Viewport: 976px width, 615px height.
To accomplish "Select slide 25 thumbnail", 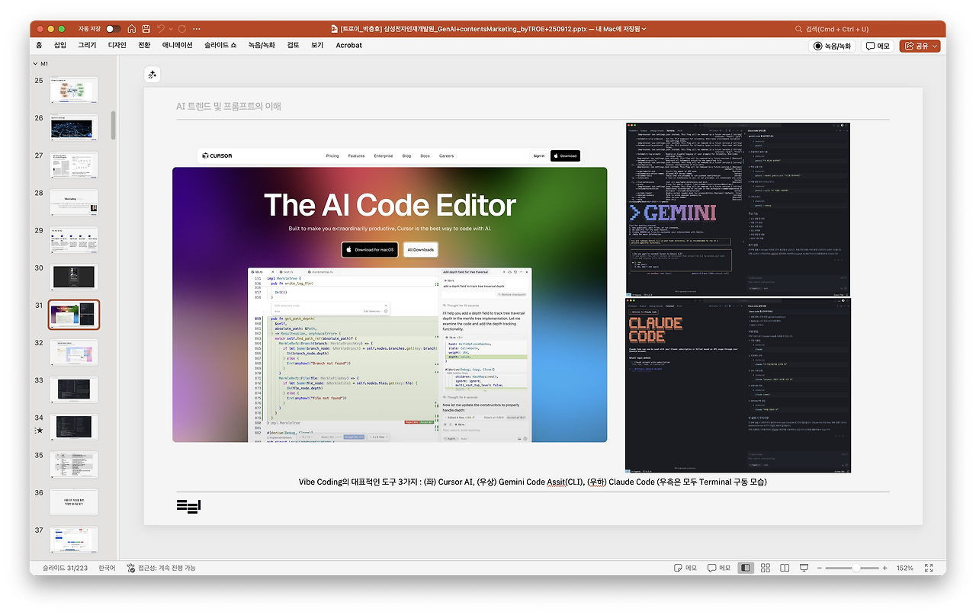I will click(x=74, y=89).
